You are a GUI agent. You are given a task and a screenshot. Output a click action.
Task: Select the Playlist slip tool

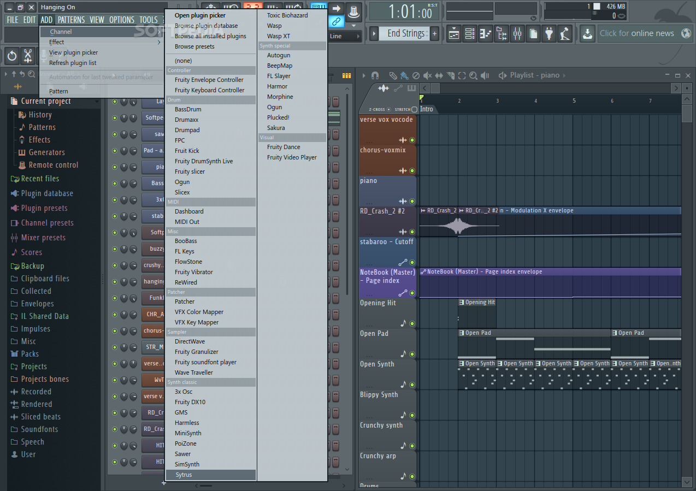pos(439,75)
